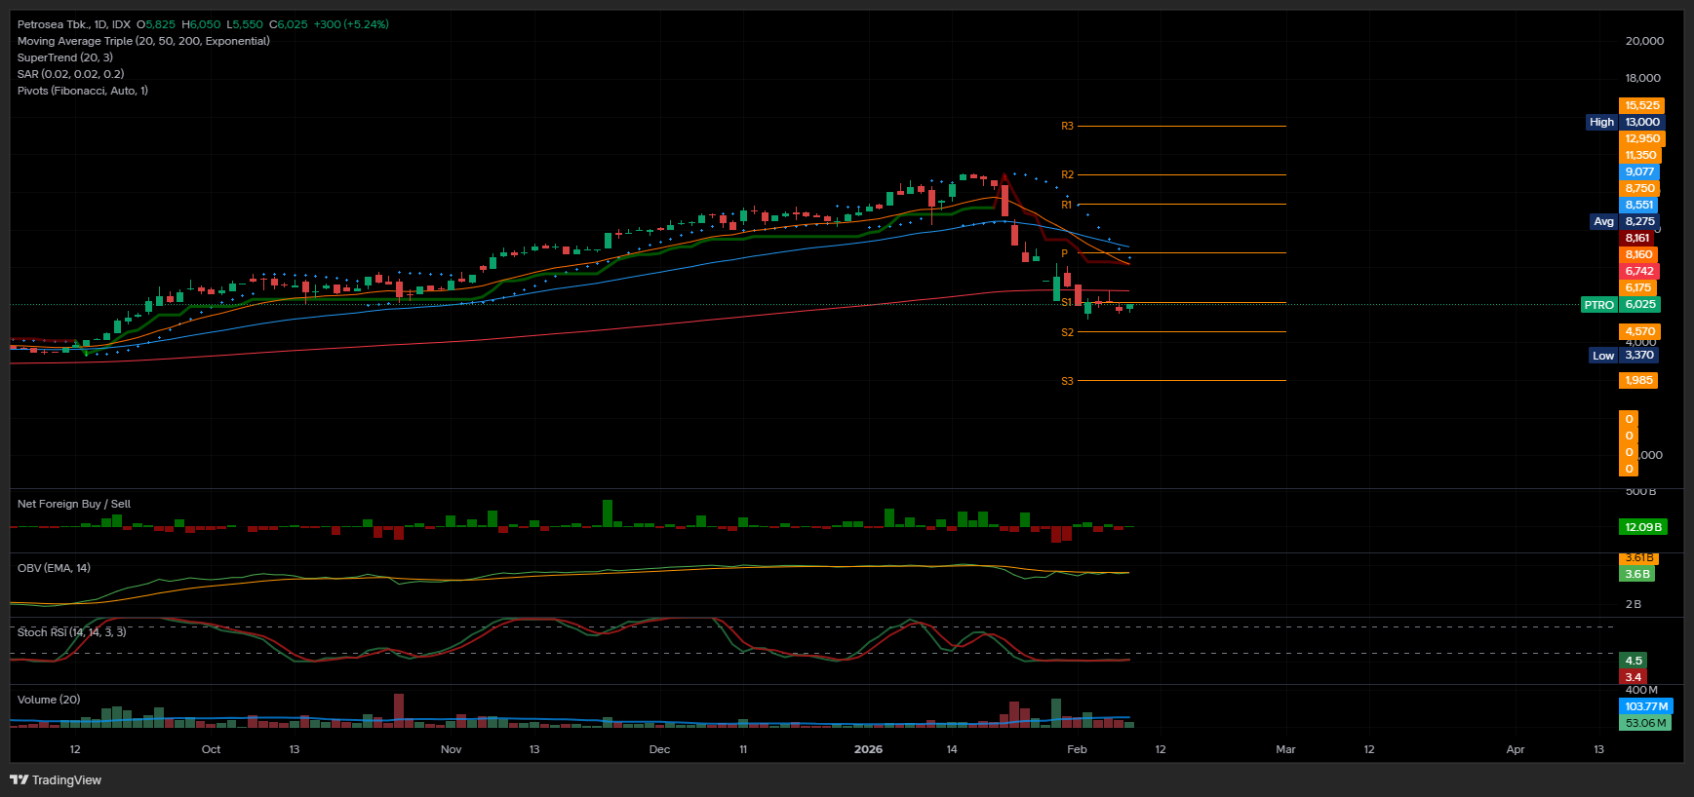Viewport: 1694px width, 797px height.
Task: Click the 9,077 blue price label
Action: click(1639, 171)
